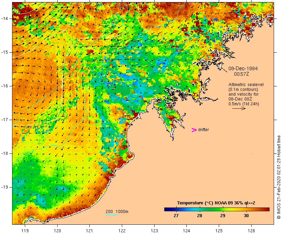Click the magenta drifter marker symbol

194,130
